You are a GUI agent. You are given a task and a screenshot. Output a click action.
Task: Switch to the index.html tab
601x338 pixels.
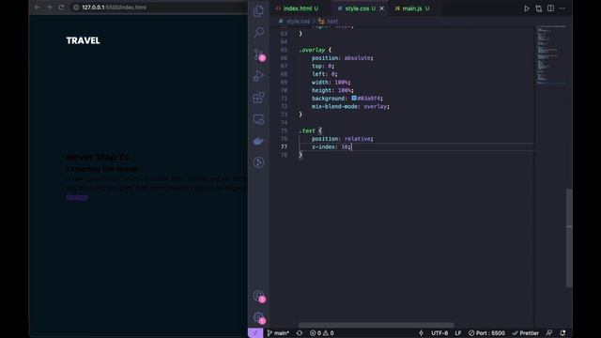click(x=297, y=8)
